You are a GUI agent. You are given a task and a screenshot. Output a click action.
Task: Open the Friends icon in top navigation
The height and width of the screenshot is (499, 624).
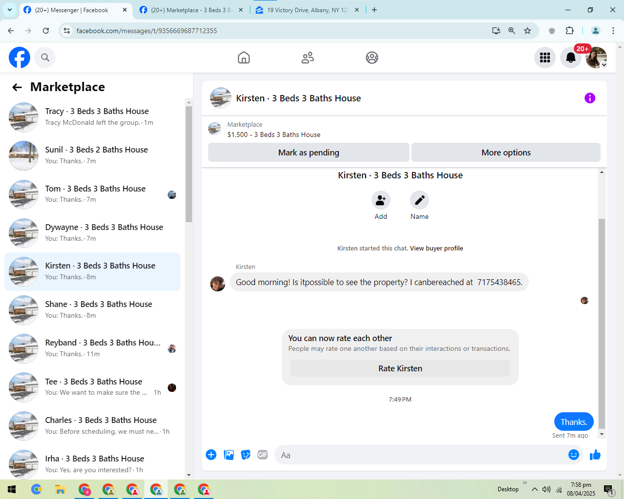pos(308,58)
